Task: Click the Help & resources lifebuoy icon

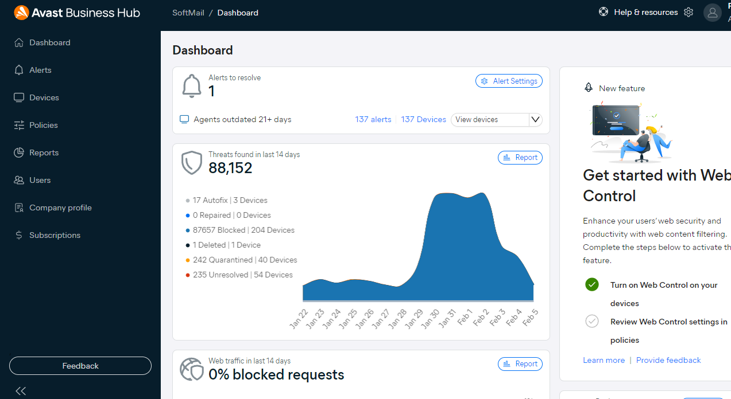Action: [x=604, y=11]
